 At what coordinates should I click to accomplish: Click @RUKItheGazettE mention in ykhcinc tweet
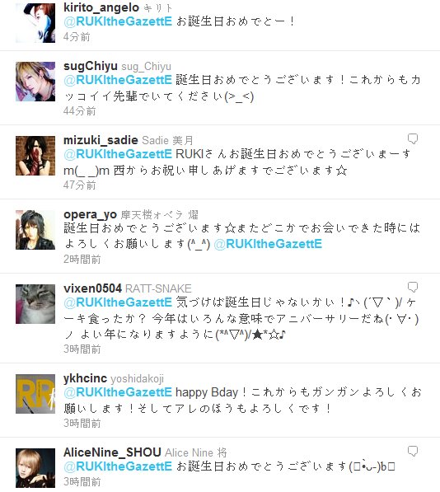[x=118, y=392]
